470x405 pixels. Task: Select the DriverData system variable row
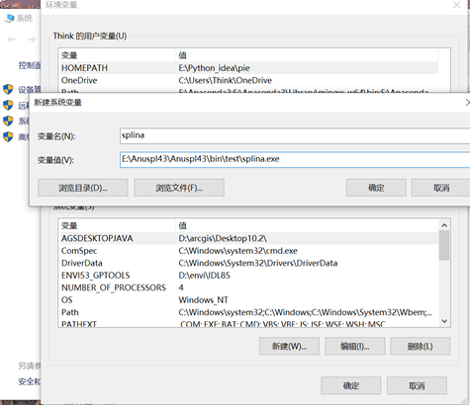click(249, 263)
